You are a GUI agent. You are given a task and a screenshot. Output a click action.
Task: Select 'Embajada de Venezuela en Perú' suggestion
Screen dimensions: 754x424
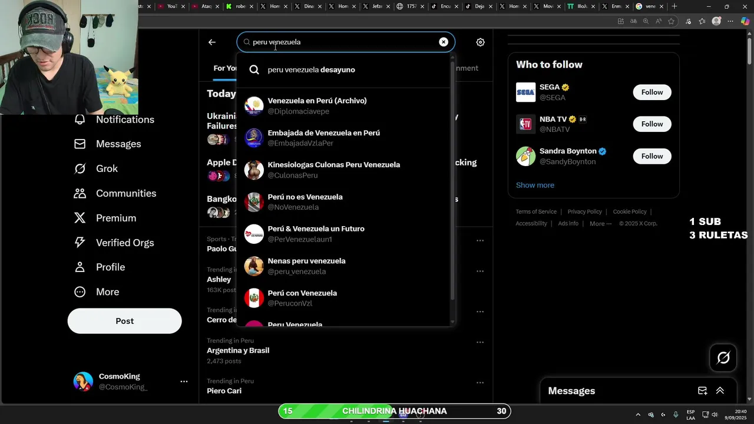345,138
